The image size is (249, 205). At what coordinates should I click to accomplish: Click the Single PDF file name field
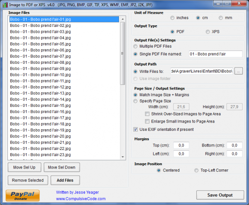point(215,54)
